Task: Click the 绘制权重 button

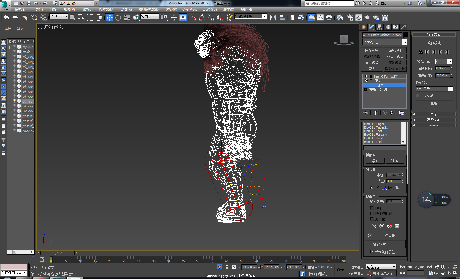Action: coord(379,244)
